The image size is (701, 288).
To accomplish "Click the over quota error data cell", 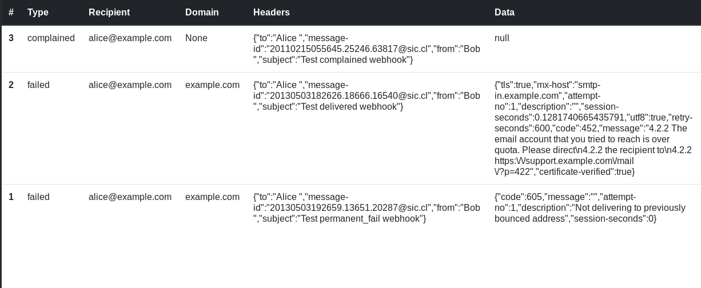I will [x=594, y=129].
